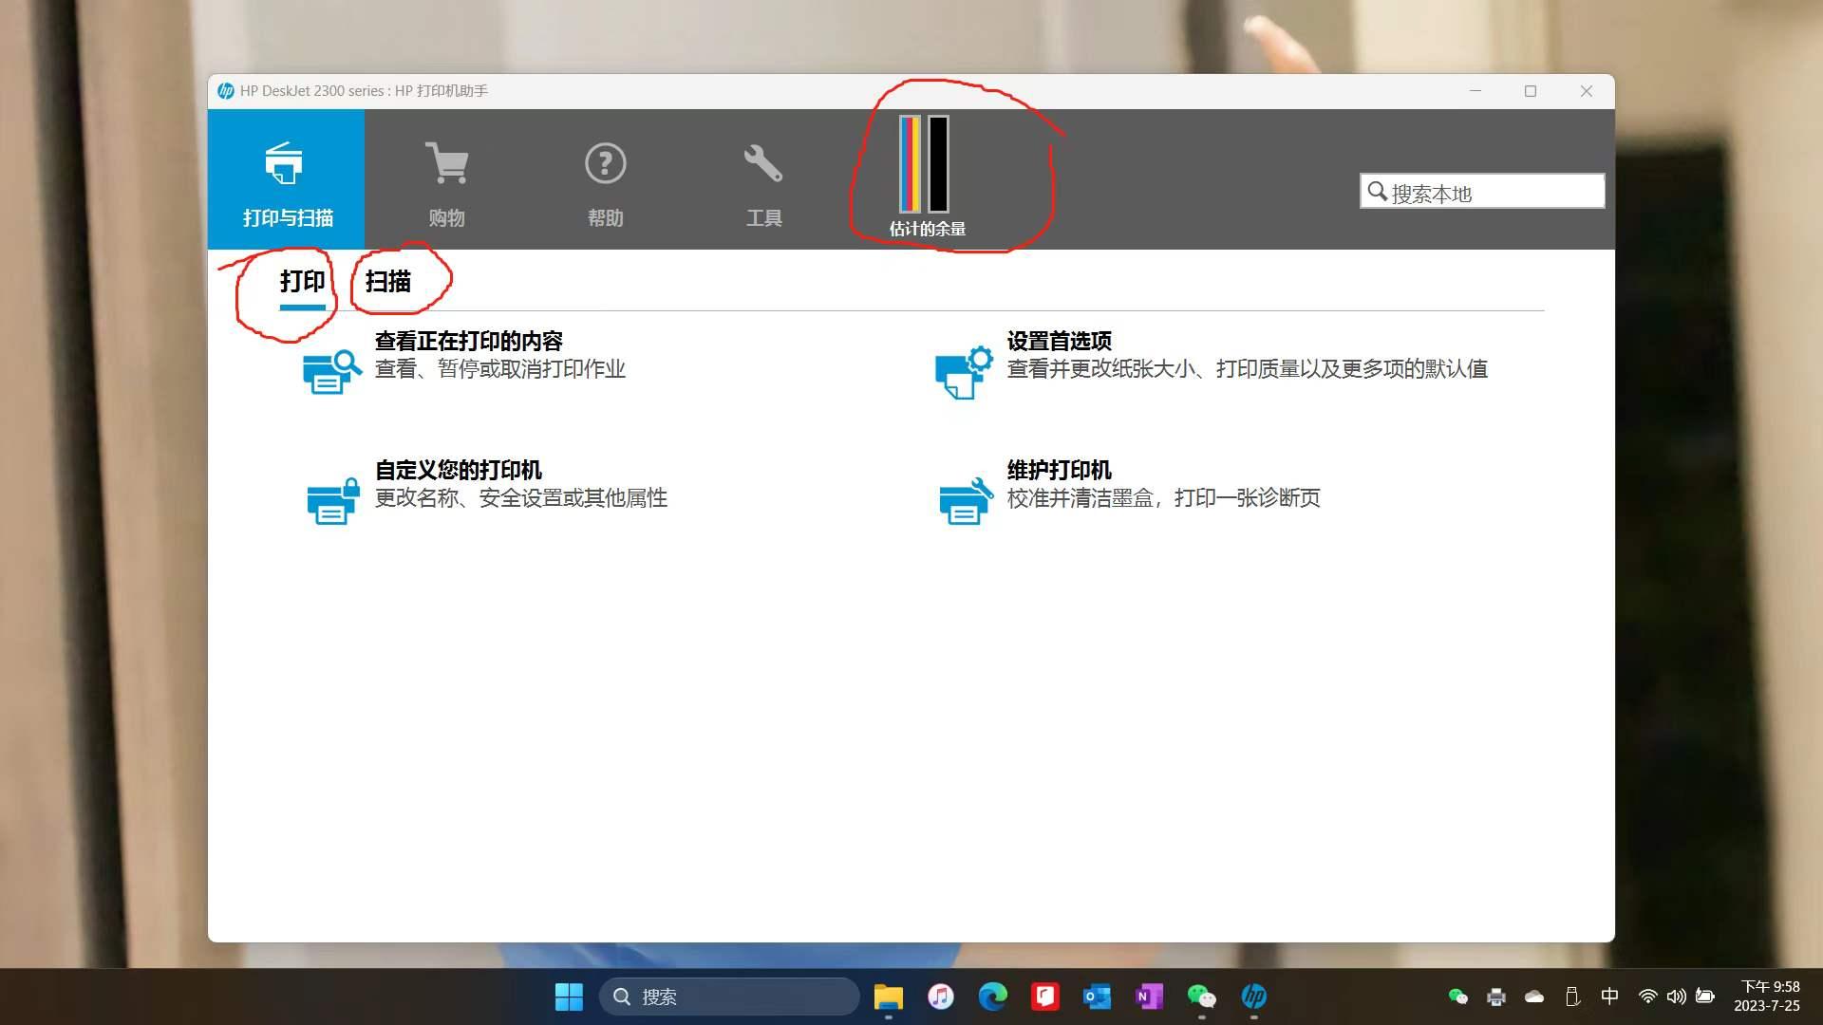Screen dimensions: 1823x1025
Task: Open iTunes music app from taskbar
Action: click(x=941, y=997)
